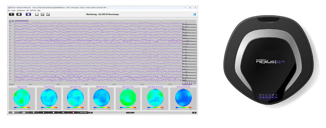Click the black Back arrow toolbar button
The height and width of the screenshot is (128, 326).
tap(11, 14)
